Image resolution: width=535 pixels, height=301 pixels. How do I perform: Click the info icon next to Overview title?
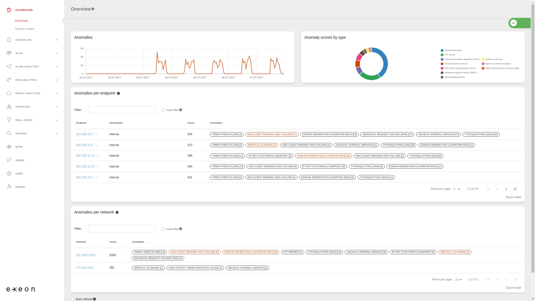click(93, 9)
